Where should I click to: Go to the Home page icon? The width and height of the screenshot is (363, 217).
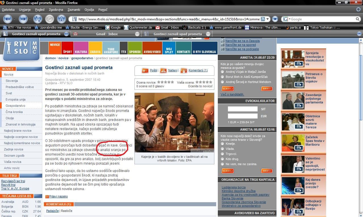pyautogui.click(x=61, y=19)
